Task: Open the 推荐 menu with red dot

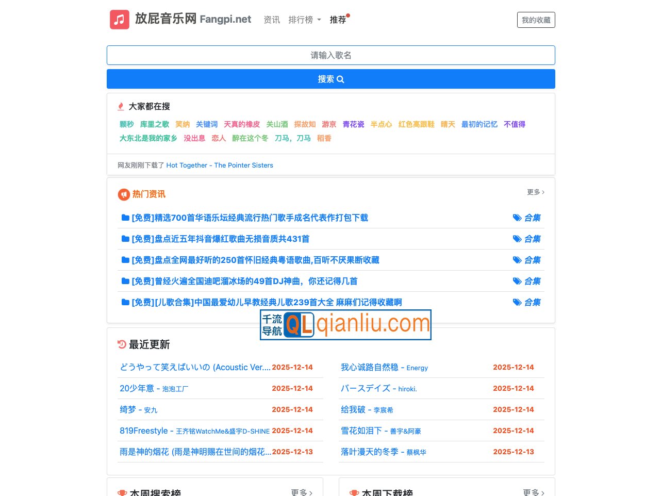Action: pos(338,20)
